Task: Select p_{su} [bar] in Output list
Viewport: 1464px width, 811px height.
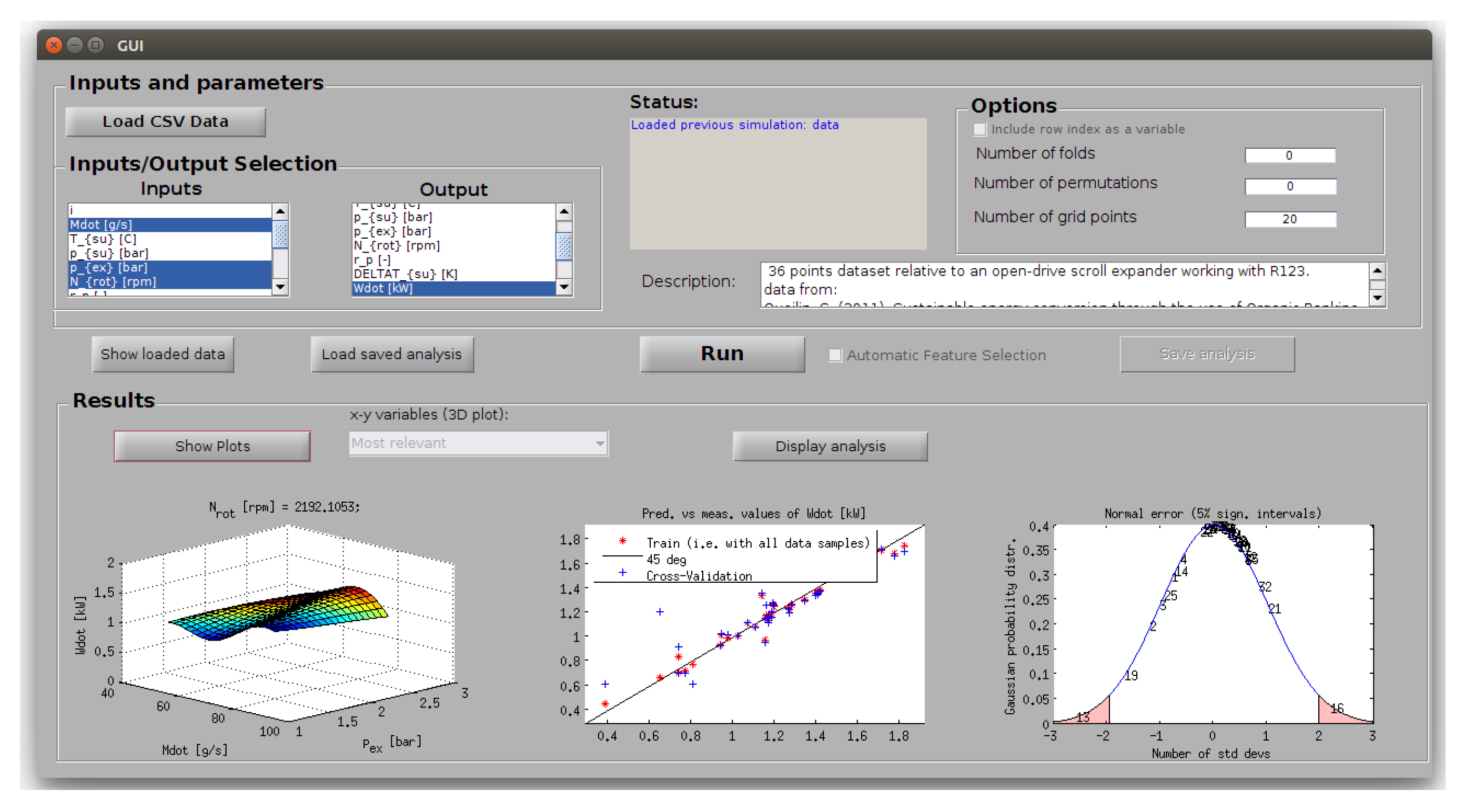Action: [392, 217]
